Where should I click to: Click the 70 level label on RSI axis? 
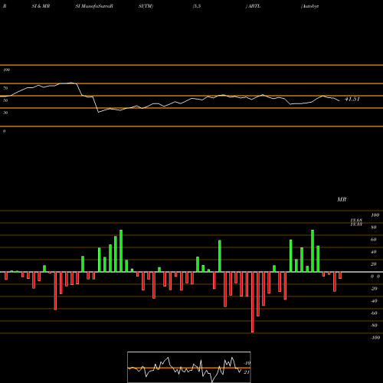(x=5, y=88)
